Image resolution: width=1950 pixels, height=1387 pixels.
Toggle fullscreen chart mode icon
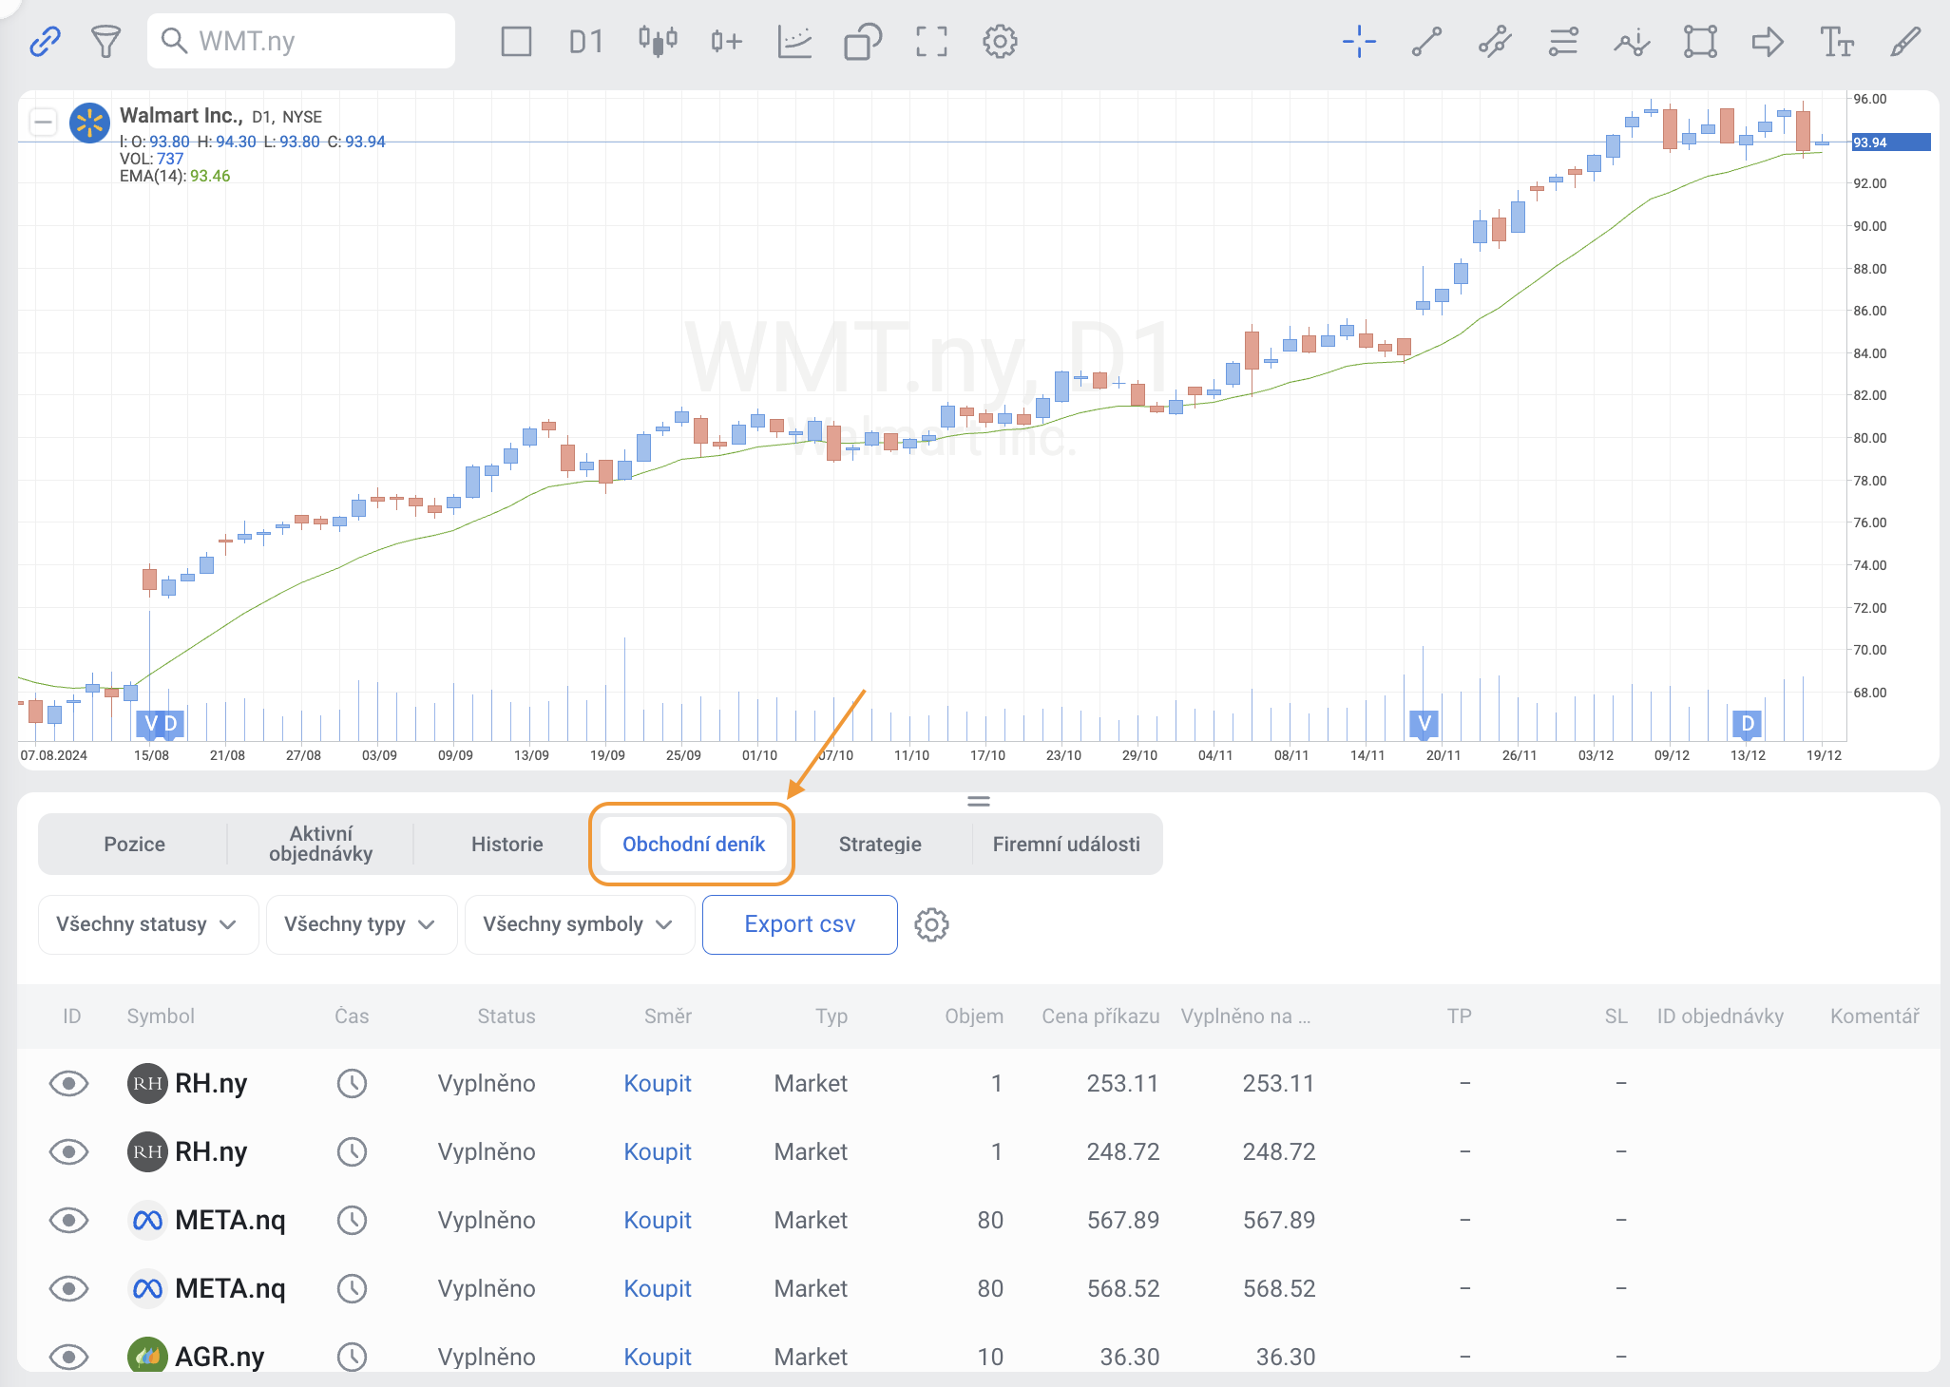(931, 41)
